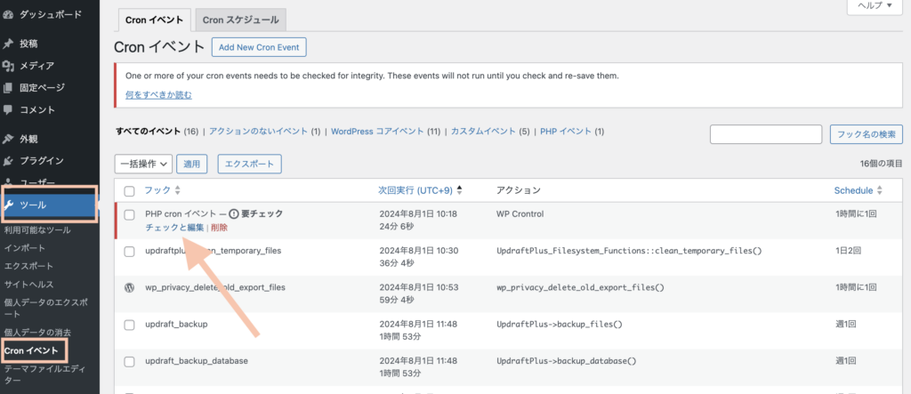Open 個人データのエクスポート submenu item
This screenshot has height=394, width=911.
pyautogui.click(x=45, y=308)
